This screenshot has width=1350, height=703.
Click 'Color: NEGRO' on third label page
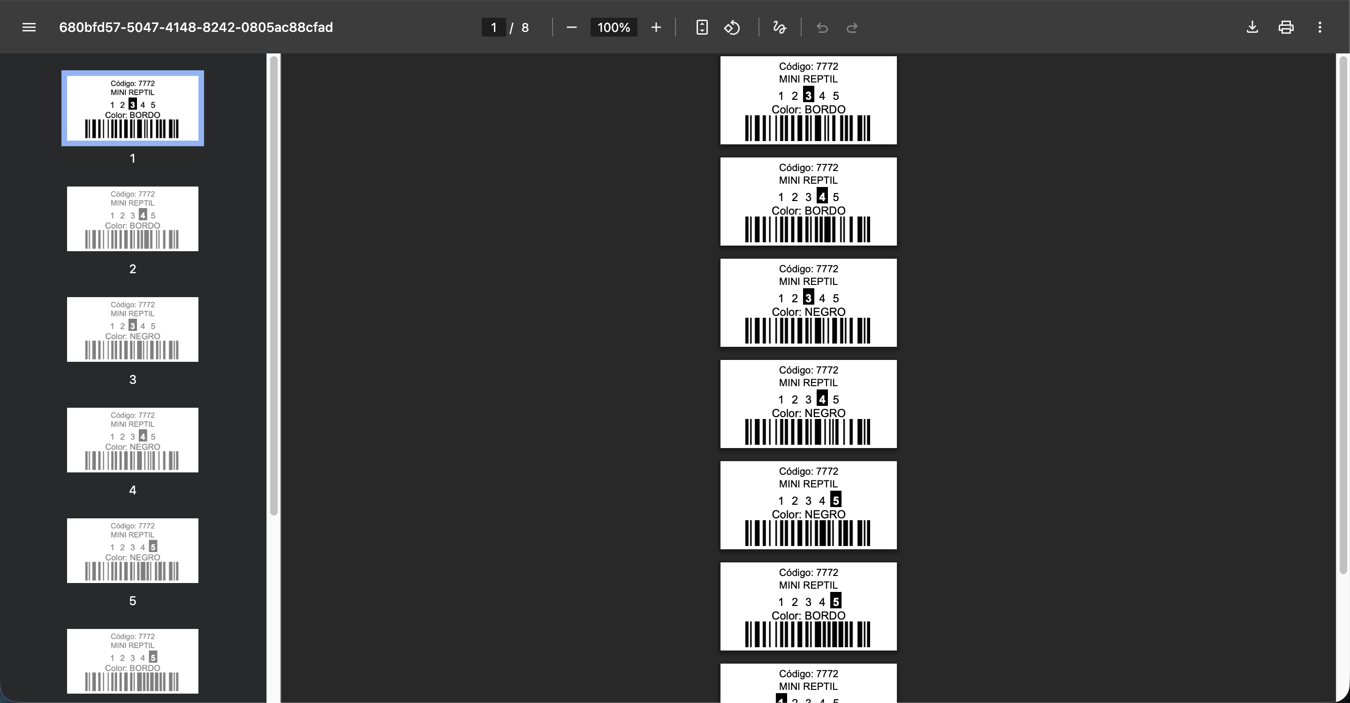point(808,312)
